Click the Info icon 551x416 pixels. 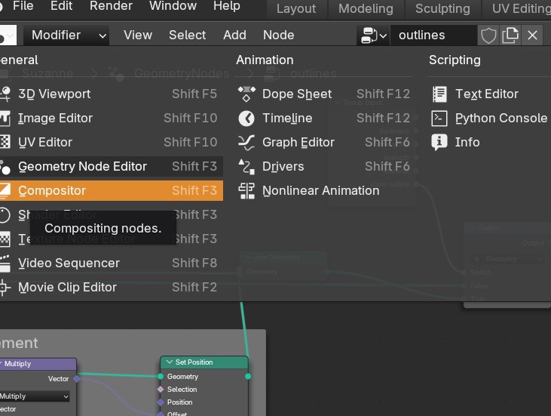(439, 142)
